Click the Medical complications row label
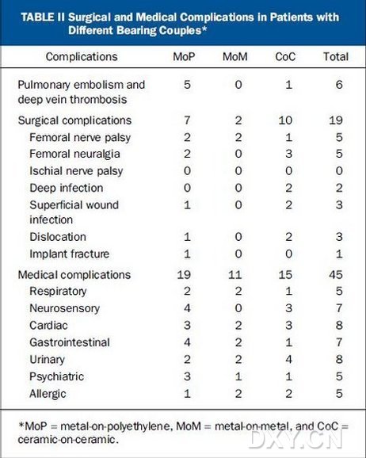Screen dimensions: 366x458 74,275
